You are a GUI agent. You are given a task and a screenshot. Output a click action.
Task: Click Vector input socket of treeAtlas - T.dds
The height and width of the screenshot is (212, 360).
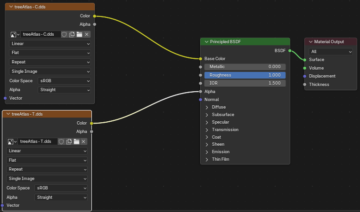[2, 205]
